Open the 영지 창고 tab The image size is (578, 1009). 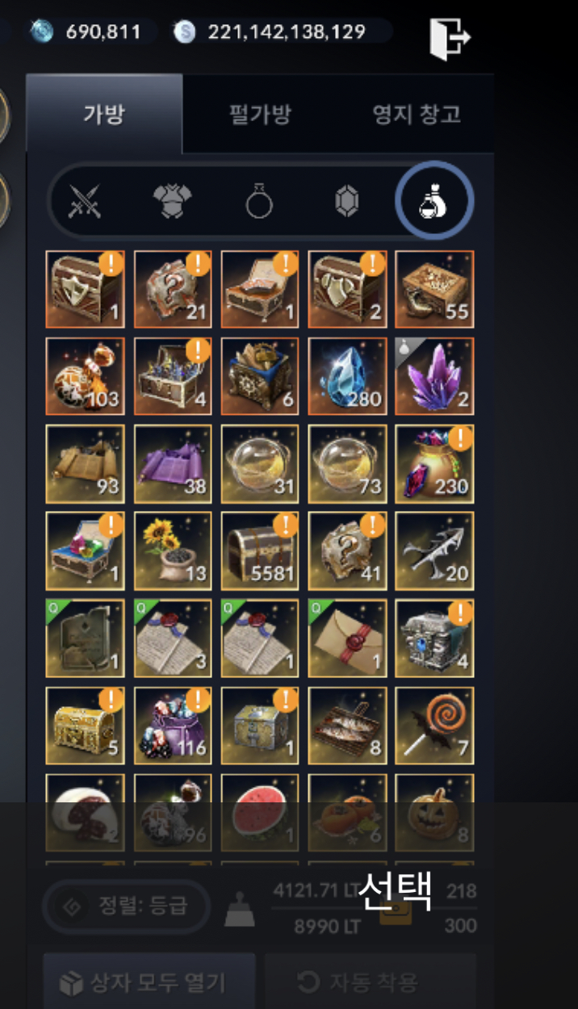pos(417,114)
